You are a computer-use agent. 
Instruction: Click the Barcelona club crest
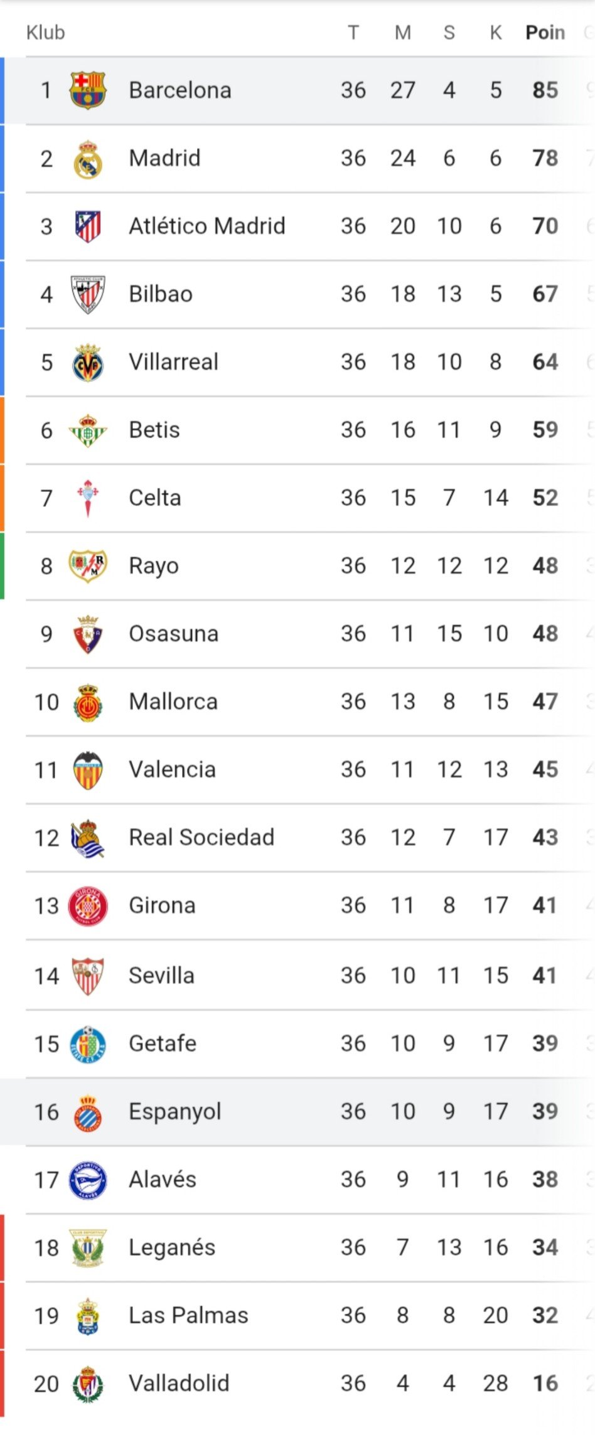[x=88, y=90]
